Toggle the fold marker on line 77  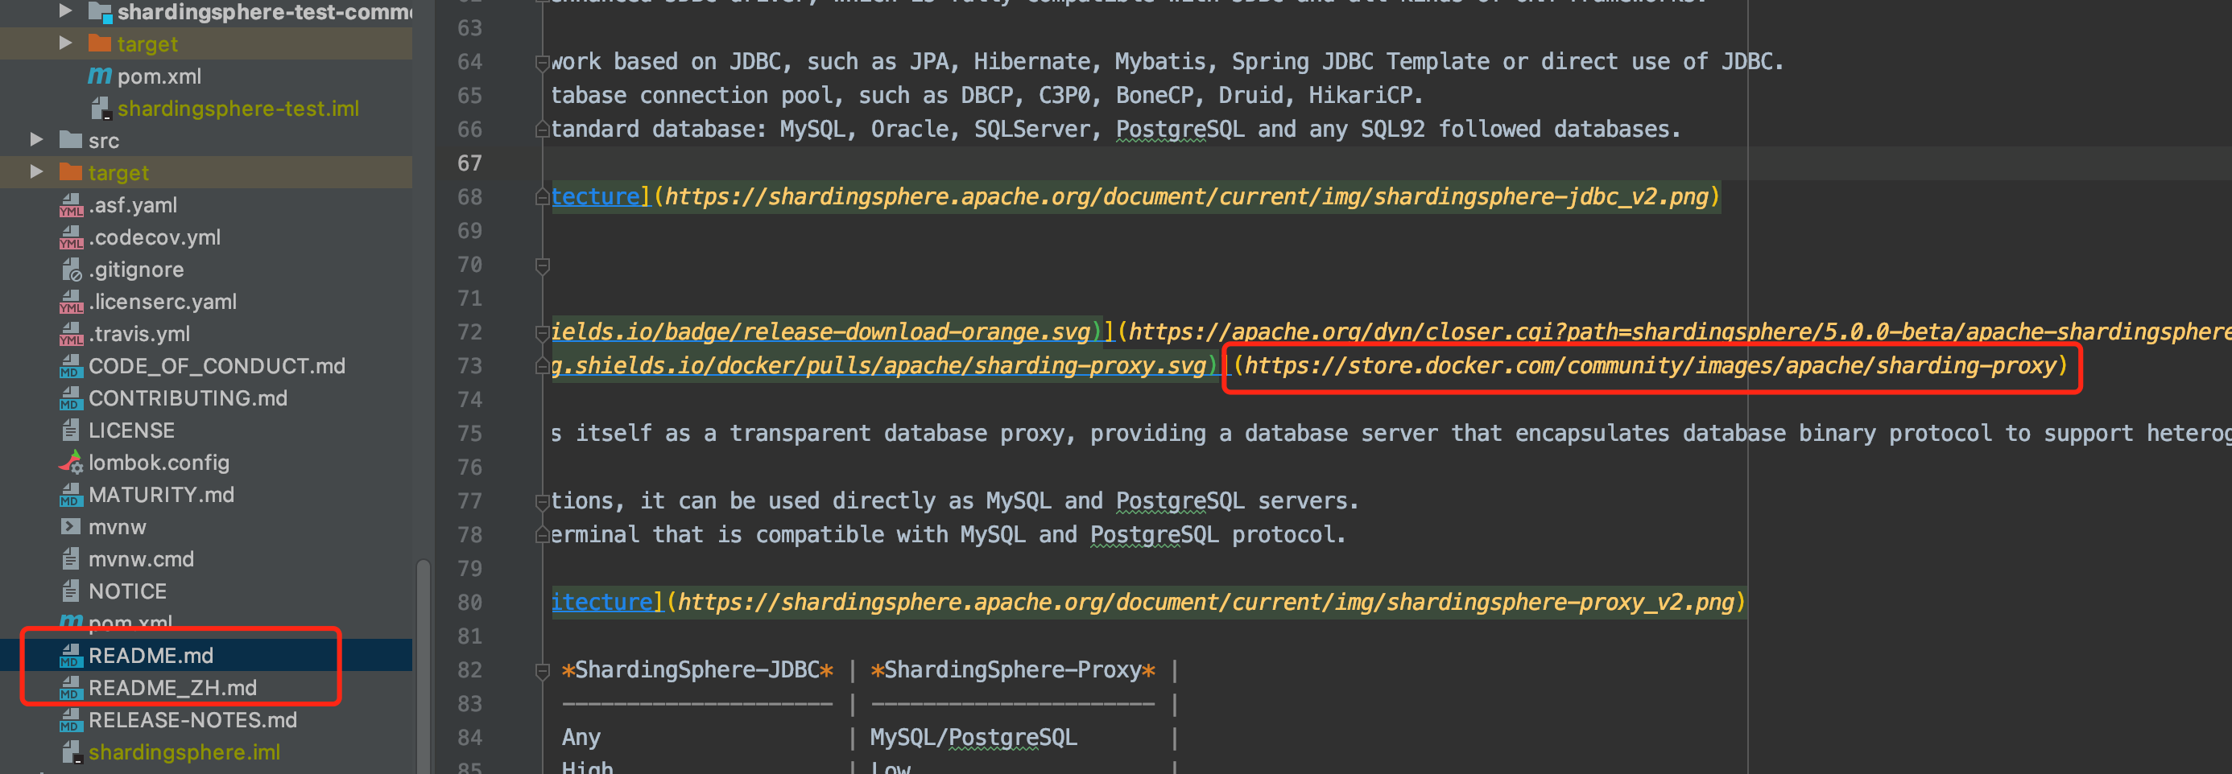543,501
